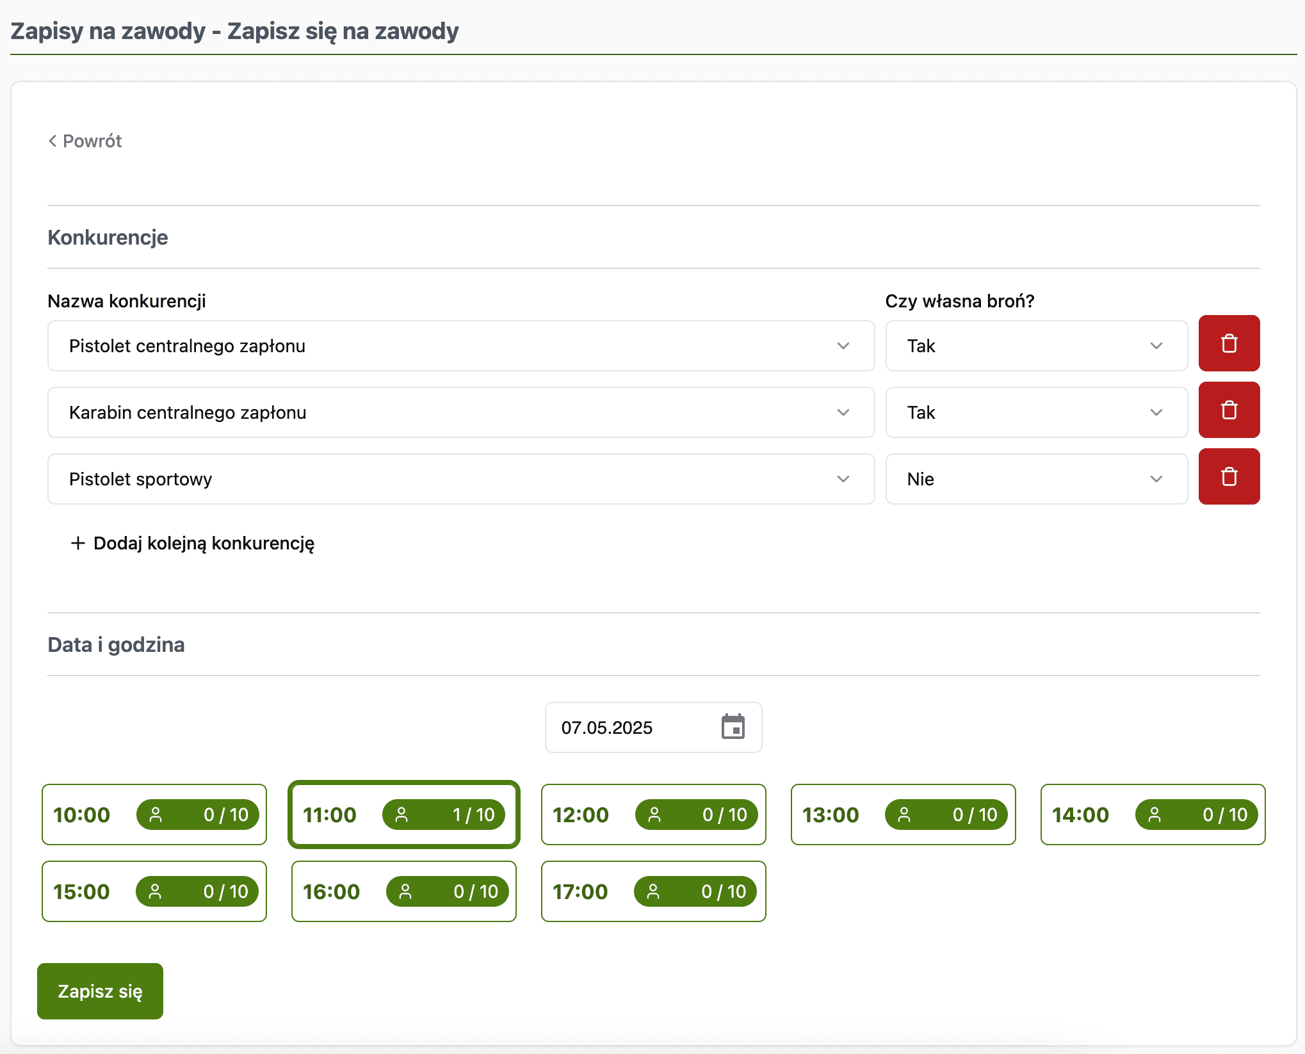Viewport: 1305px width, 1054px height.
Task: Click the back chevron beside Powrót
Action: [53, 141]
